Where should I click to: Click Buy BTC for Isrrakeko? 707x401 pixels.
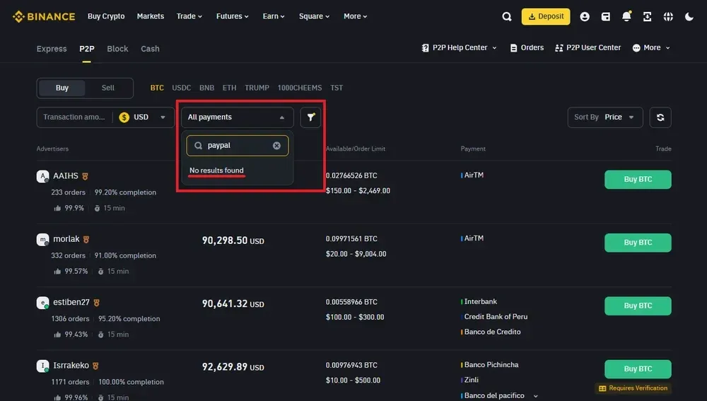pyautogui.click(x=638, y=369)
